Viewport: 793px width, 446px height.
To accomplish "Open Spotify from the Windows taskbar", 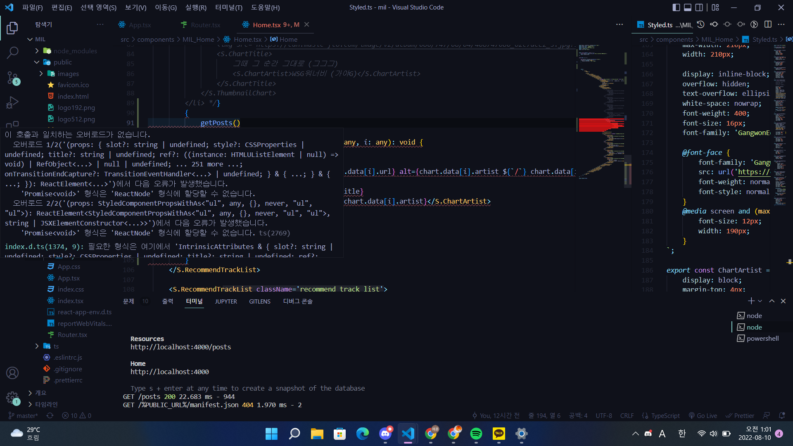I will tap(476, 434).
